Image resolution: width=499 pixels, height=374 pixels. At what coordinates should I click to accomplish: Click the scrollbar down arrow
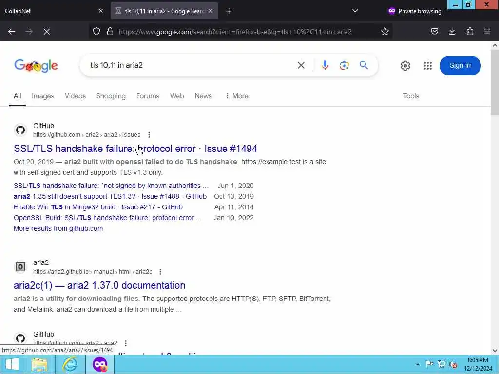click(x=495, y=351)
